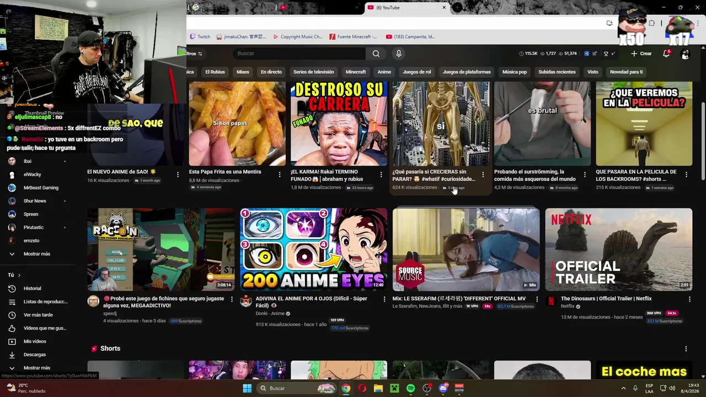Screen dimensions: 706x397
Task: Open Opera browser from the taskbar
Action: [x=362, y=388]
